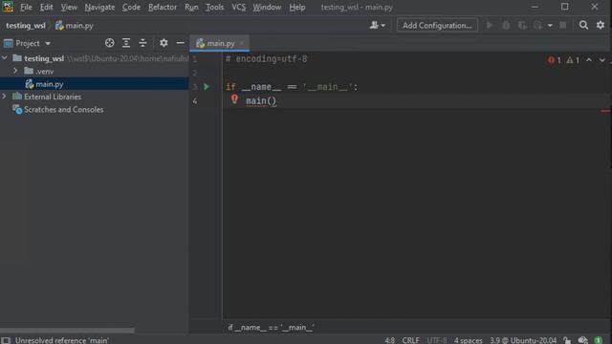Screen dimensions: 612x344
Task: Collapse the testing_wsl project root
Action: 5,58
